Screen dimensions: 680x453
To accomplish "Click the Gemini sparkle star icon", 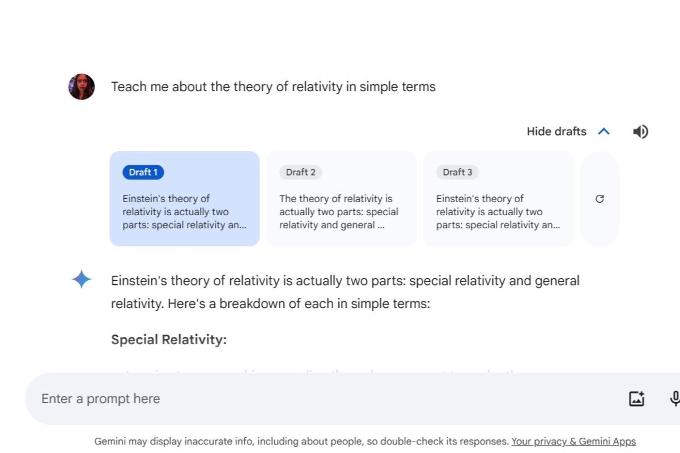I will [82, 280].
